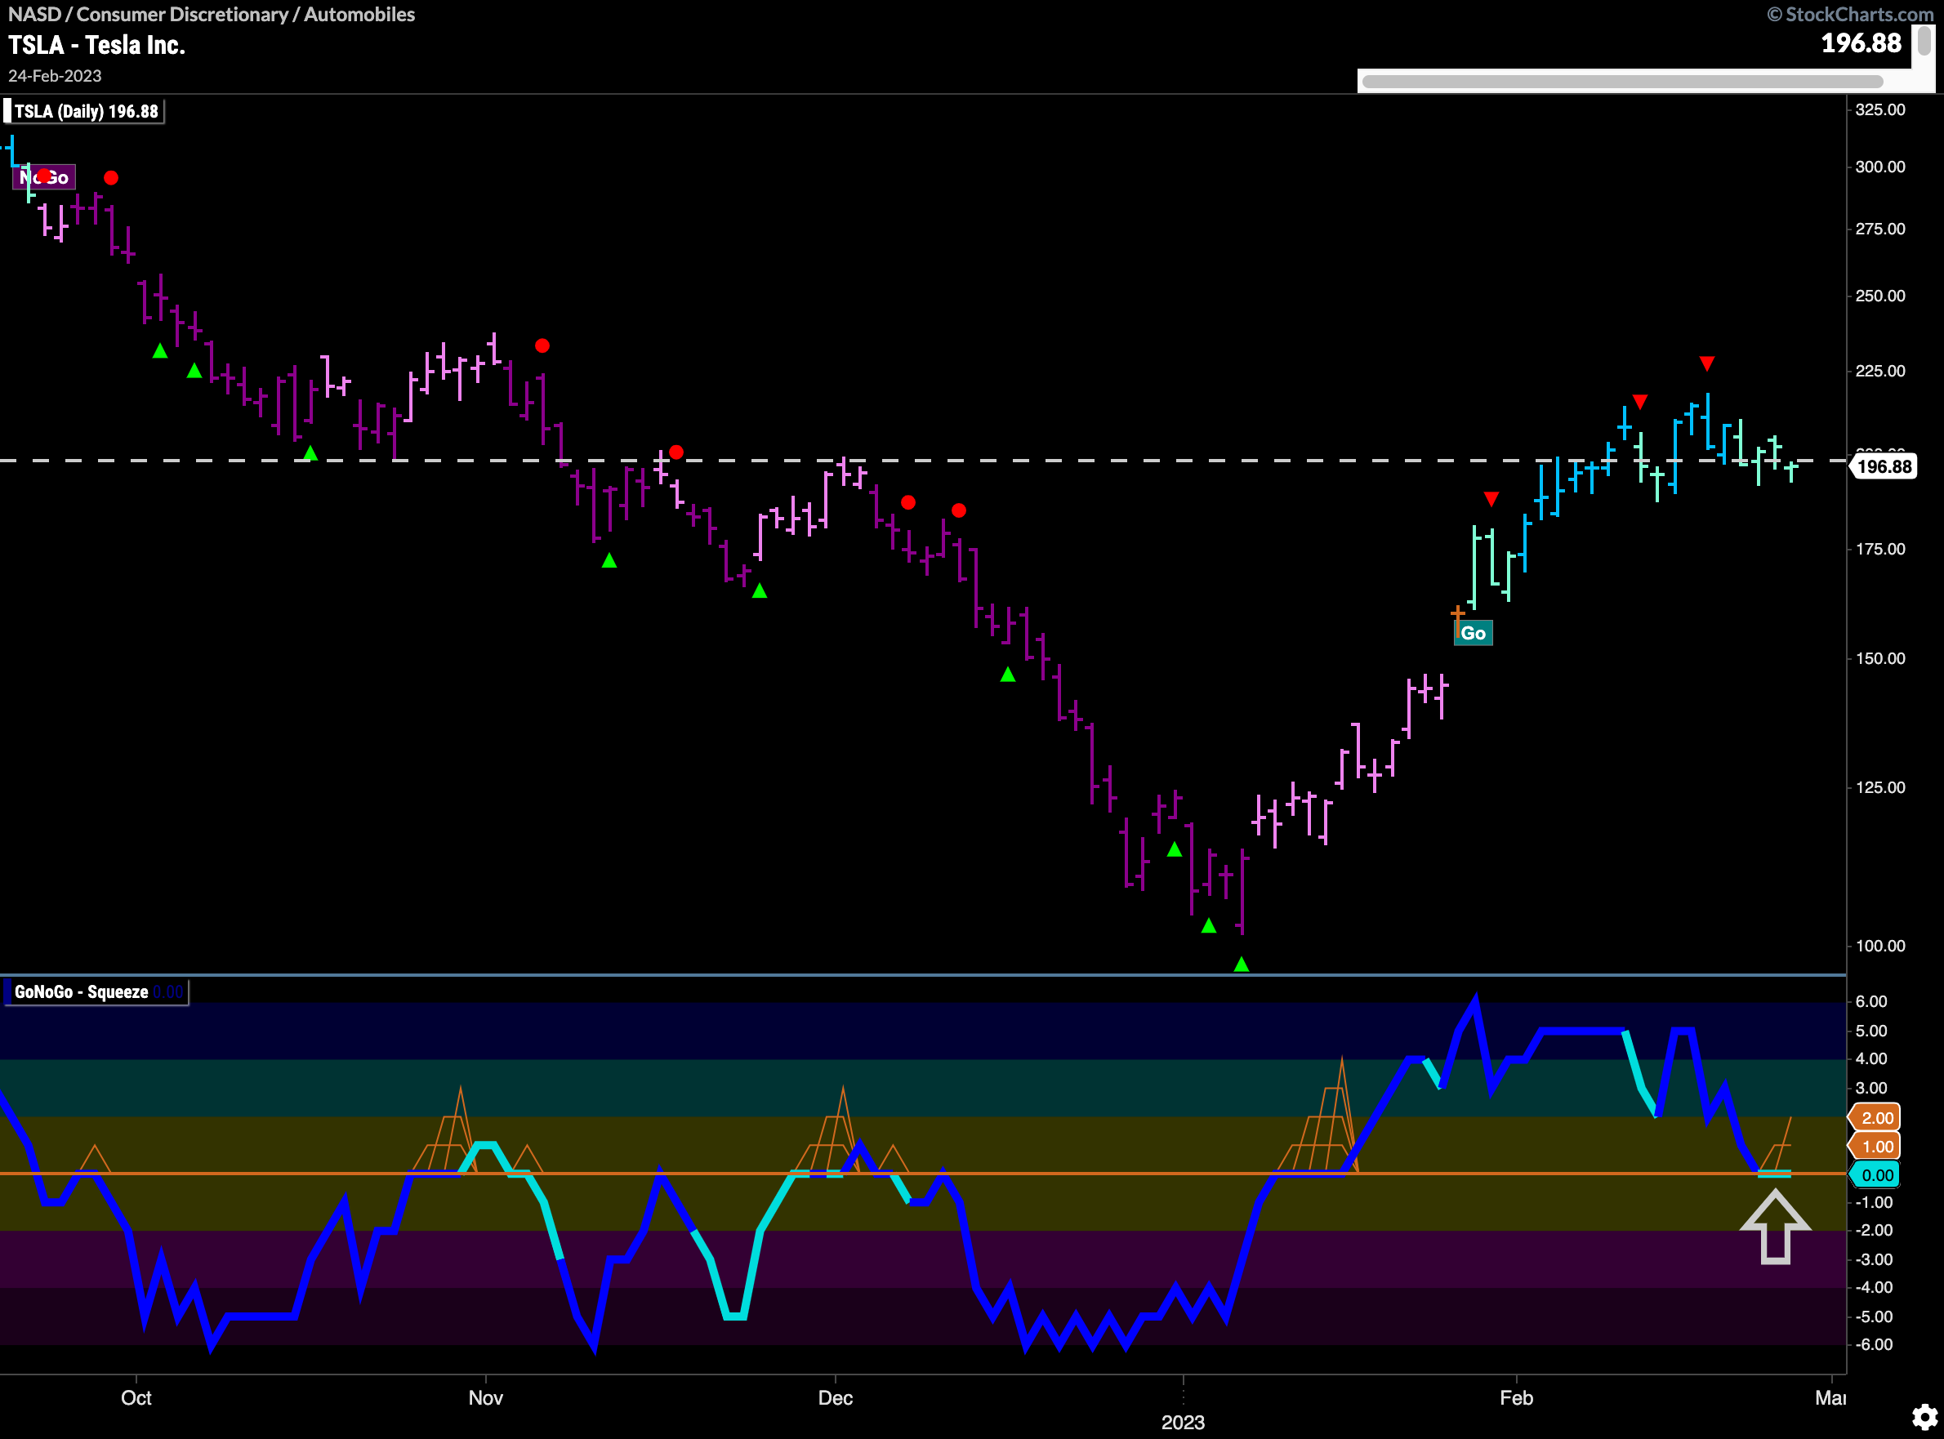Click the orange 1.00 oscillator value tag
The image size is (1944, 1439).
click(x=1876, y=1147)
